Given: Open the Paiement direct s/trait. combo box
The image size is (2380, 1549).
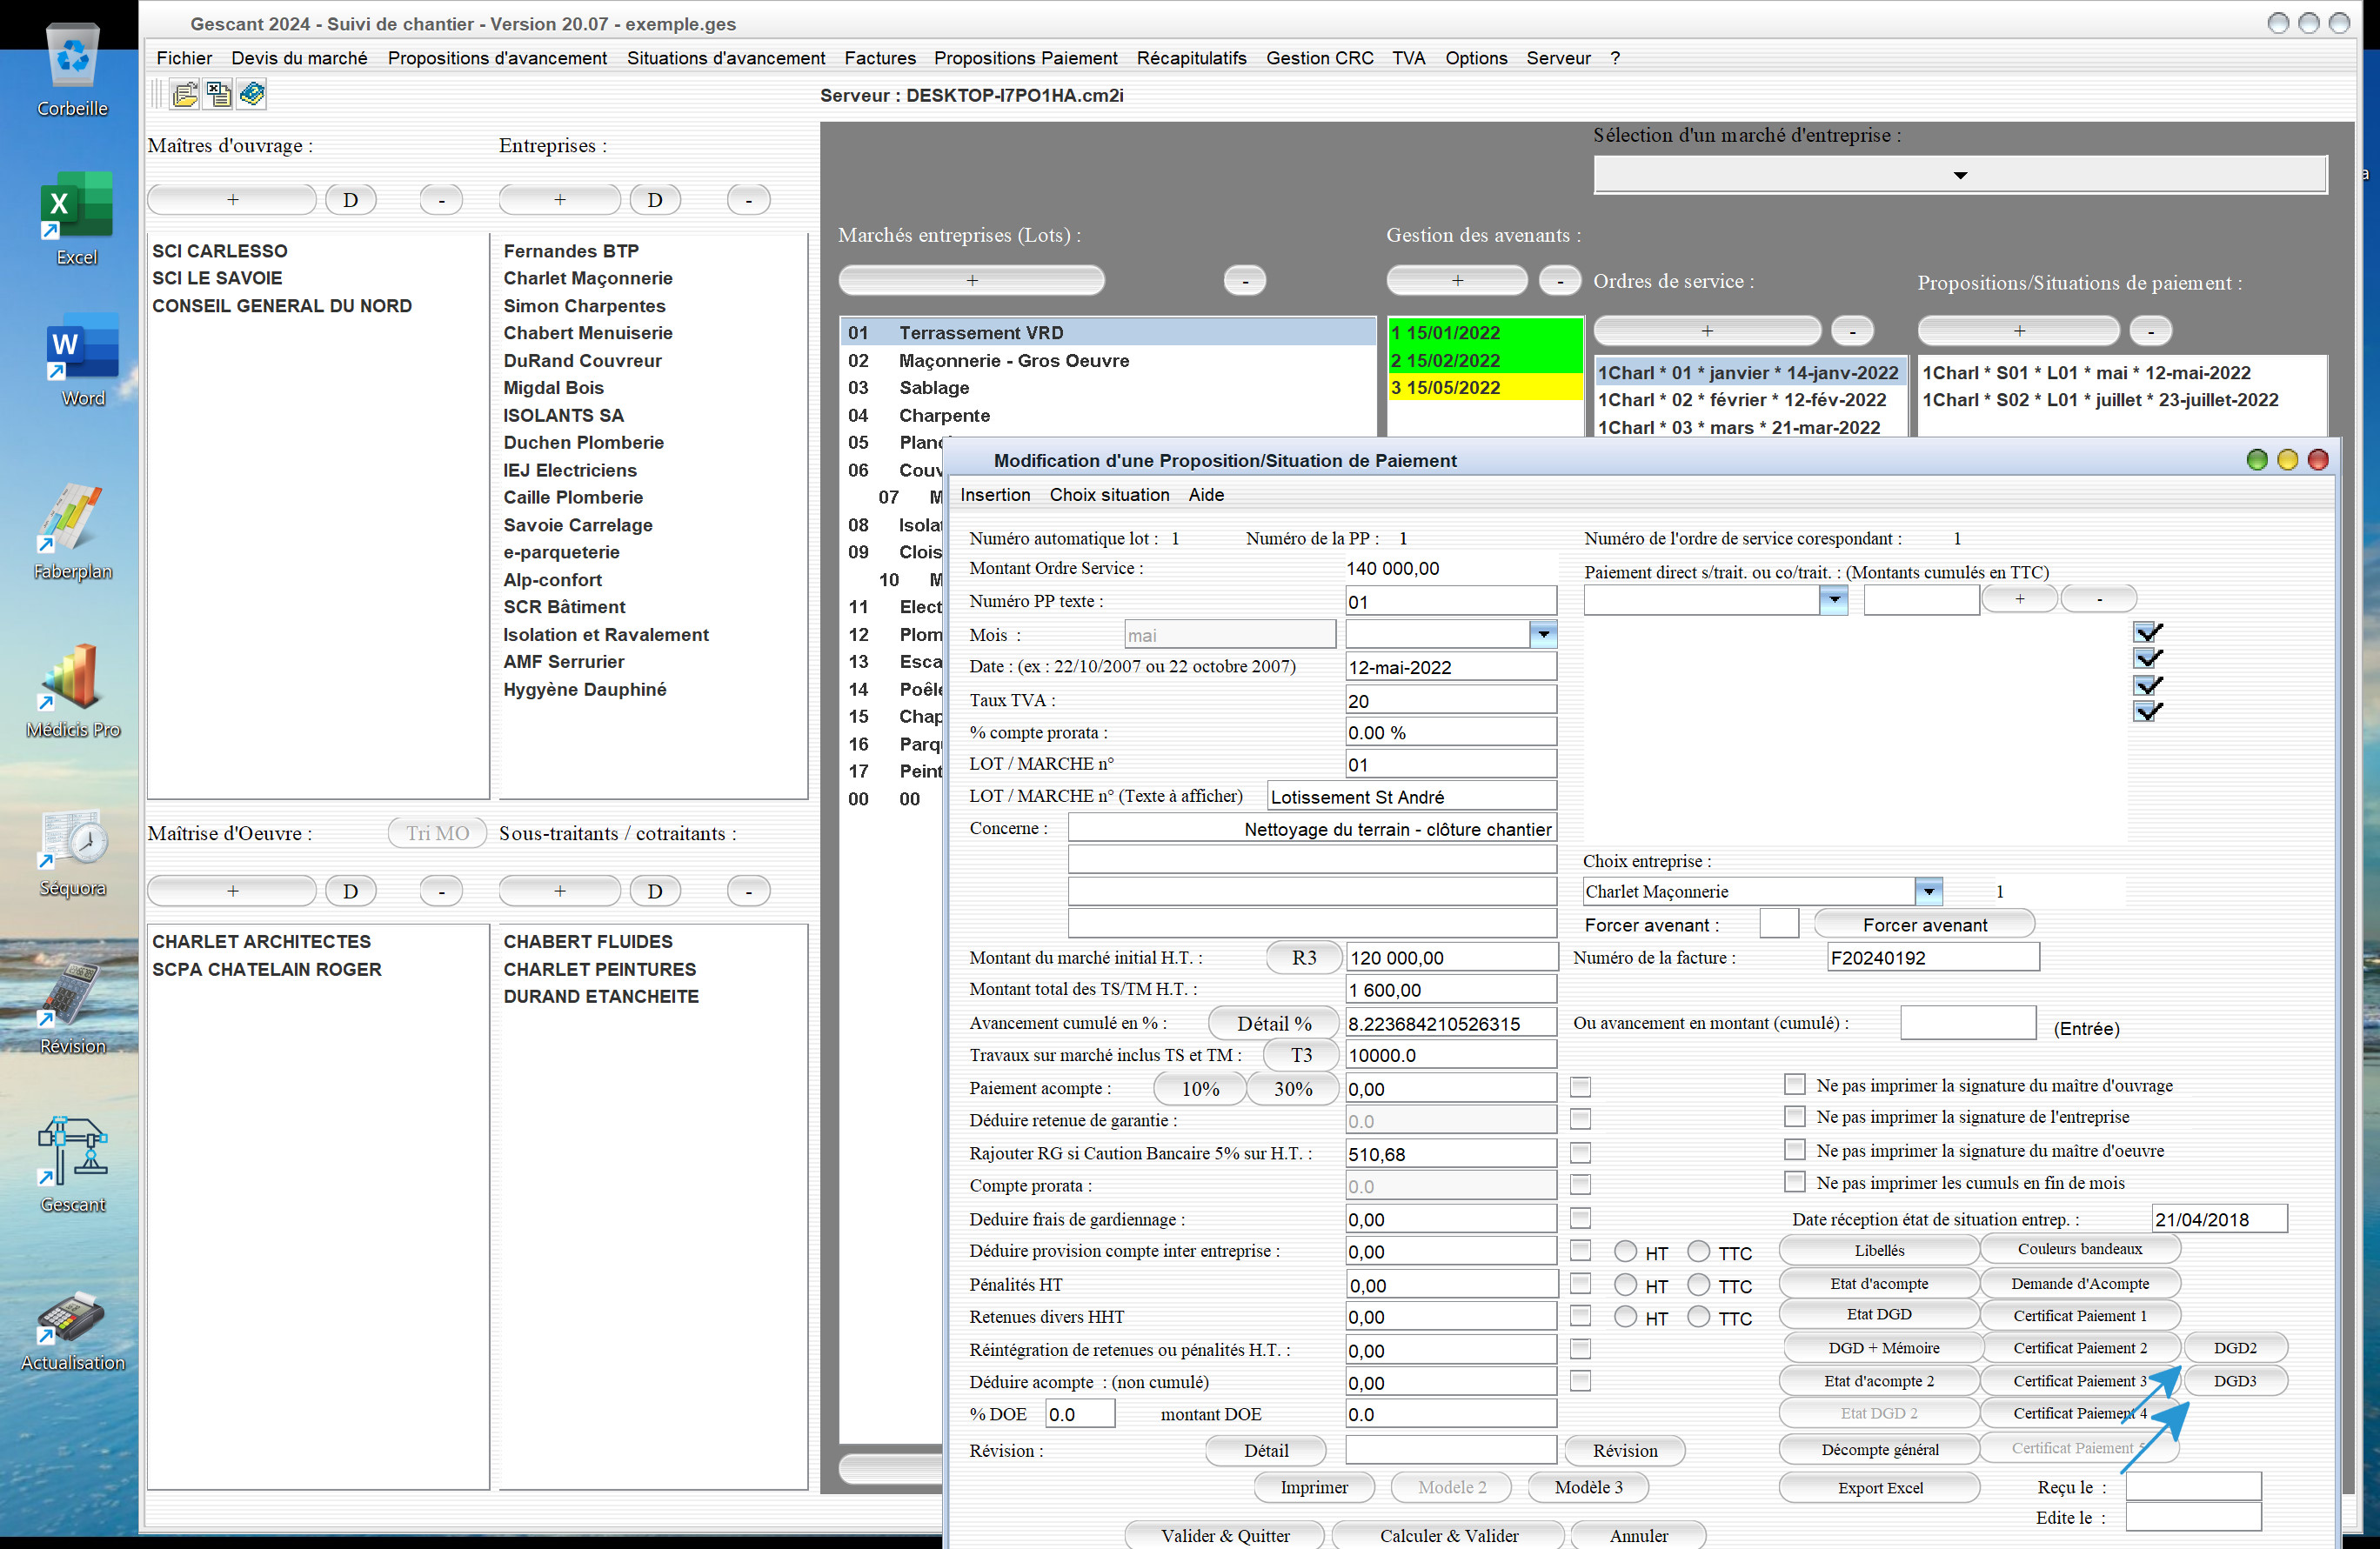Looking at the screenshot, I should (1833, 600).
